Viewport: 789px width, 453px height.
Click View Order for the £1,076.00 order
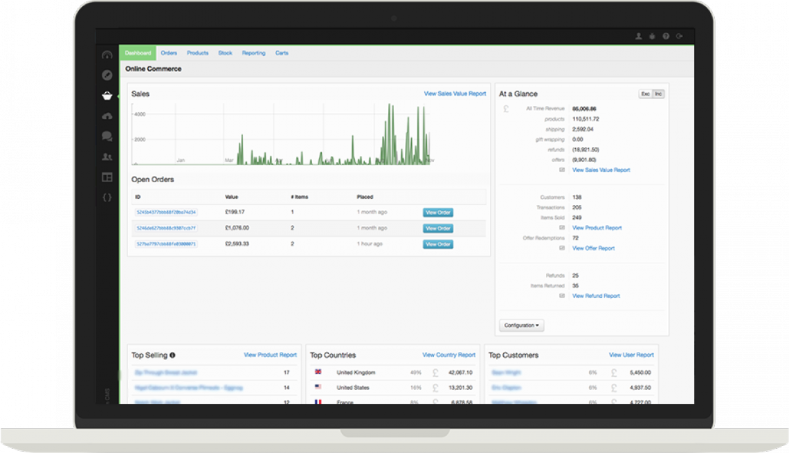coord(438,229)
